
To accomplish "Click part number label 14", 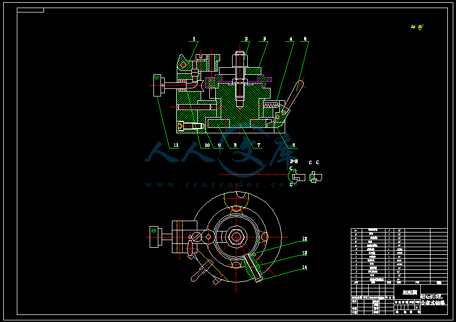I will point(305,267).
